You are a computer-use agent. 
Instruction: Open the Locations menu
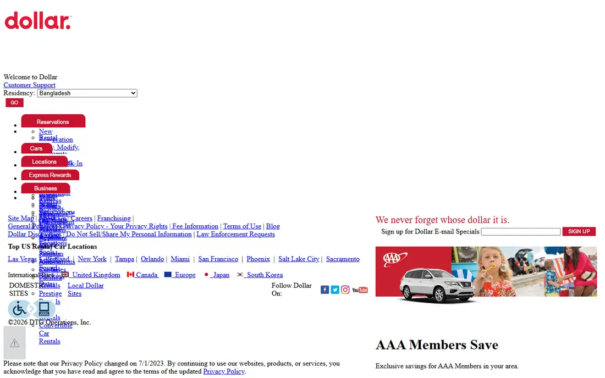coord(45,162)
